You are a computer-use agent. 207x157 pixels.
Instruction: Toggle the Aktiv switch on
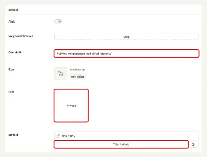(x=58, y=21)
